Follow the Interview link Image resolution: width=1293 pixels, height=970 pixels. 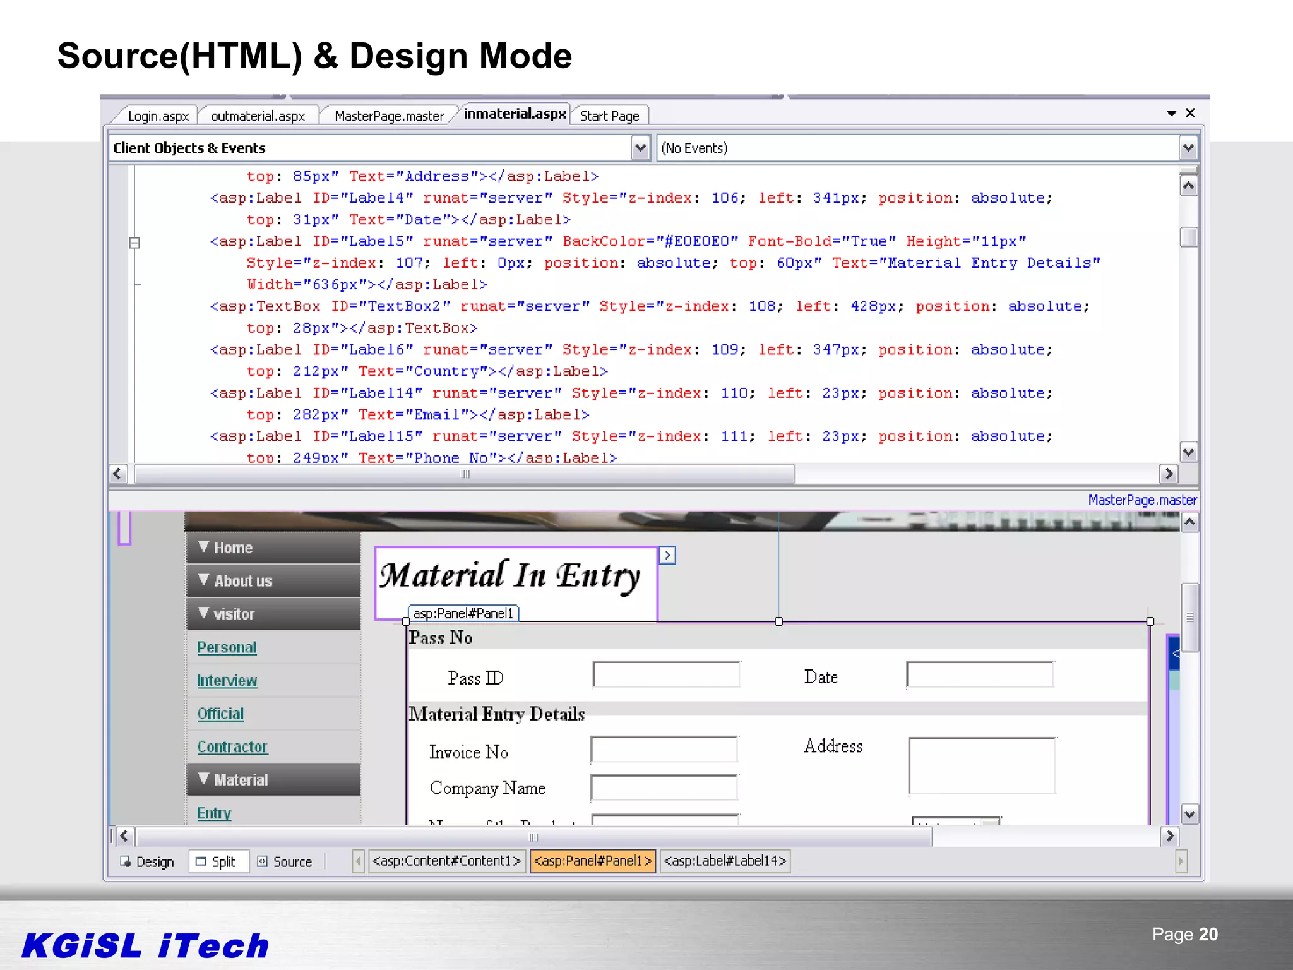(x=227, y=681)
